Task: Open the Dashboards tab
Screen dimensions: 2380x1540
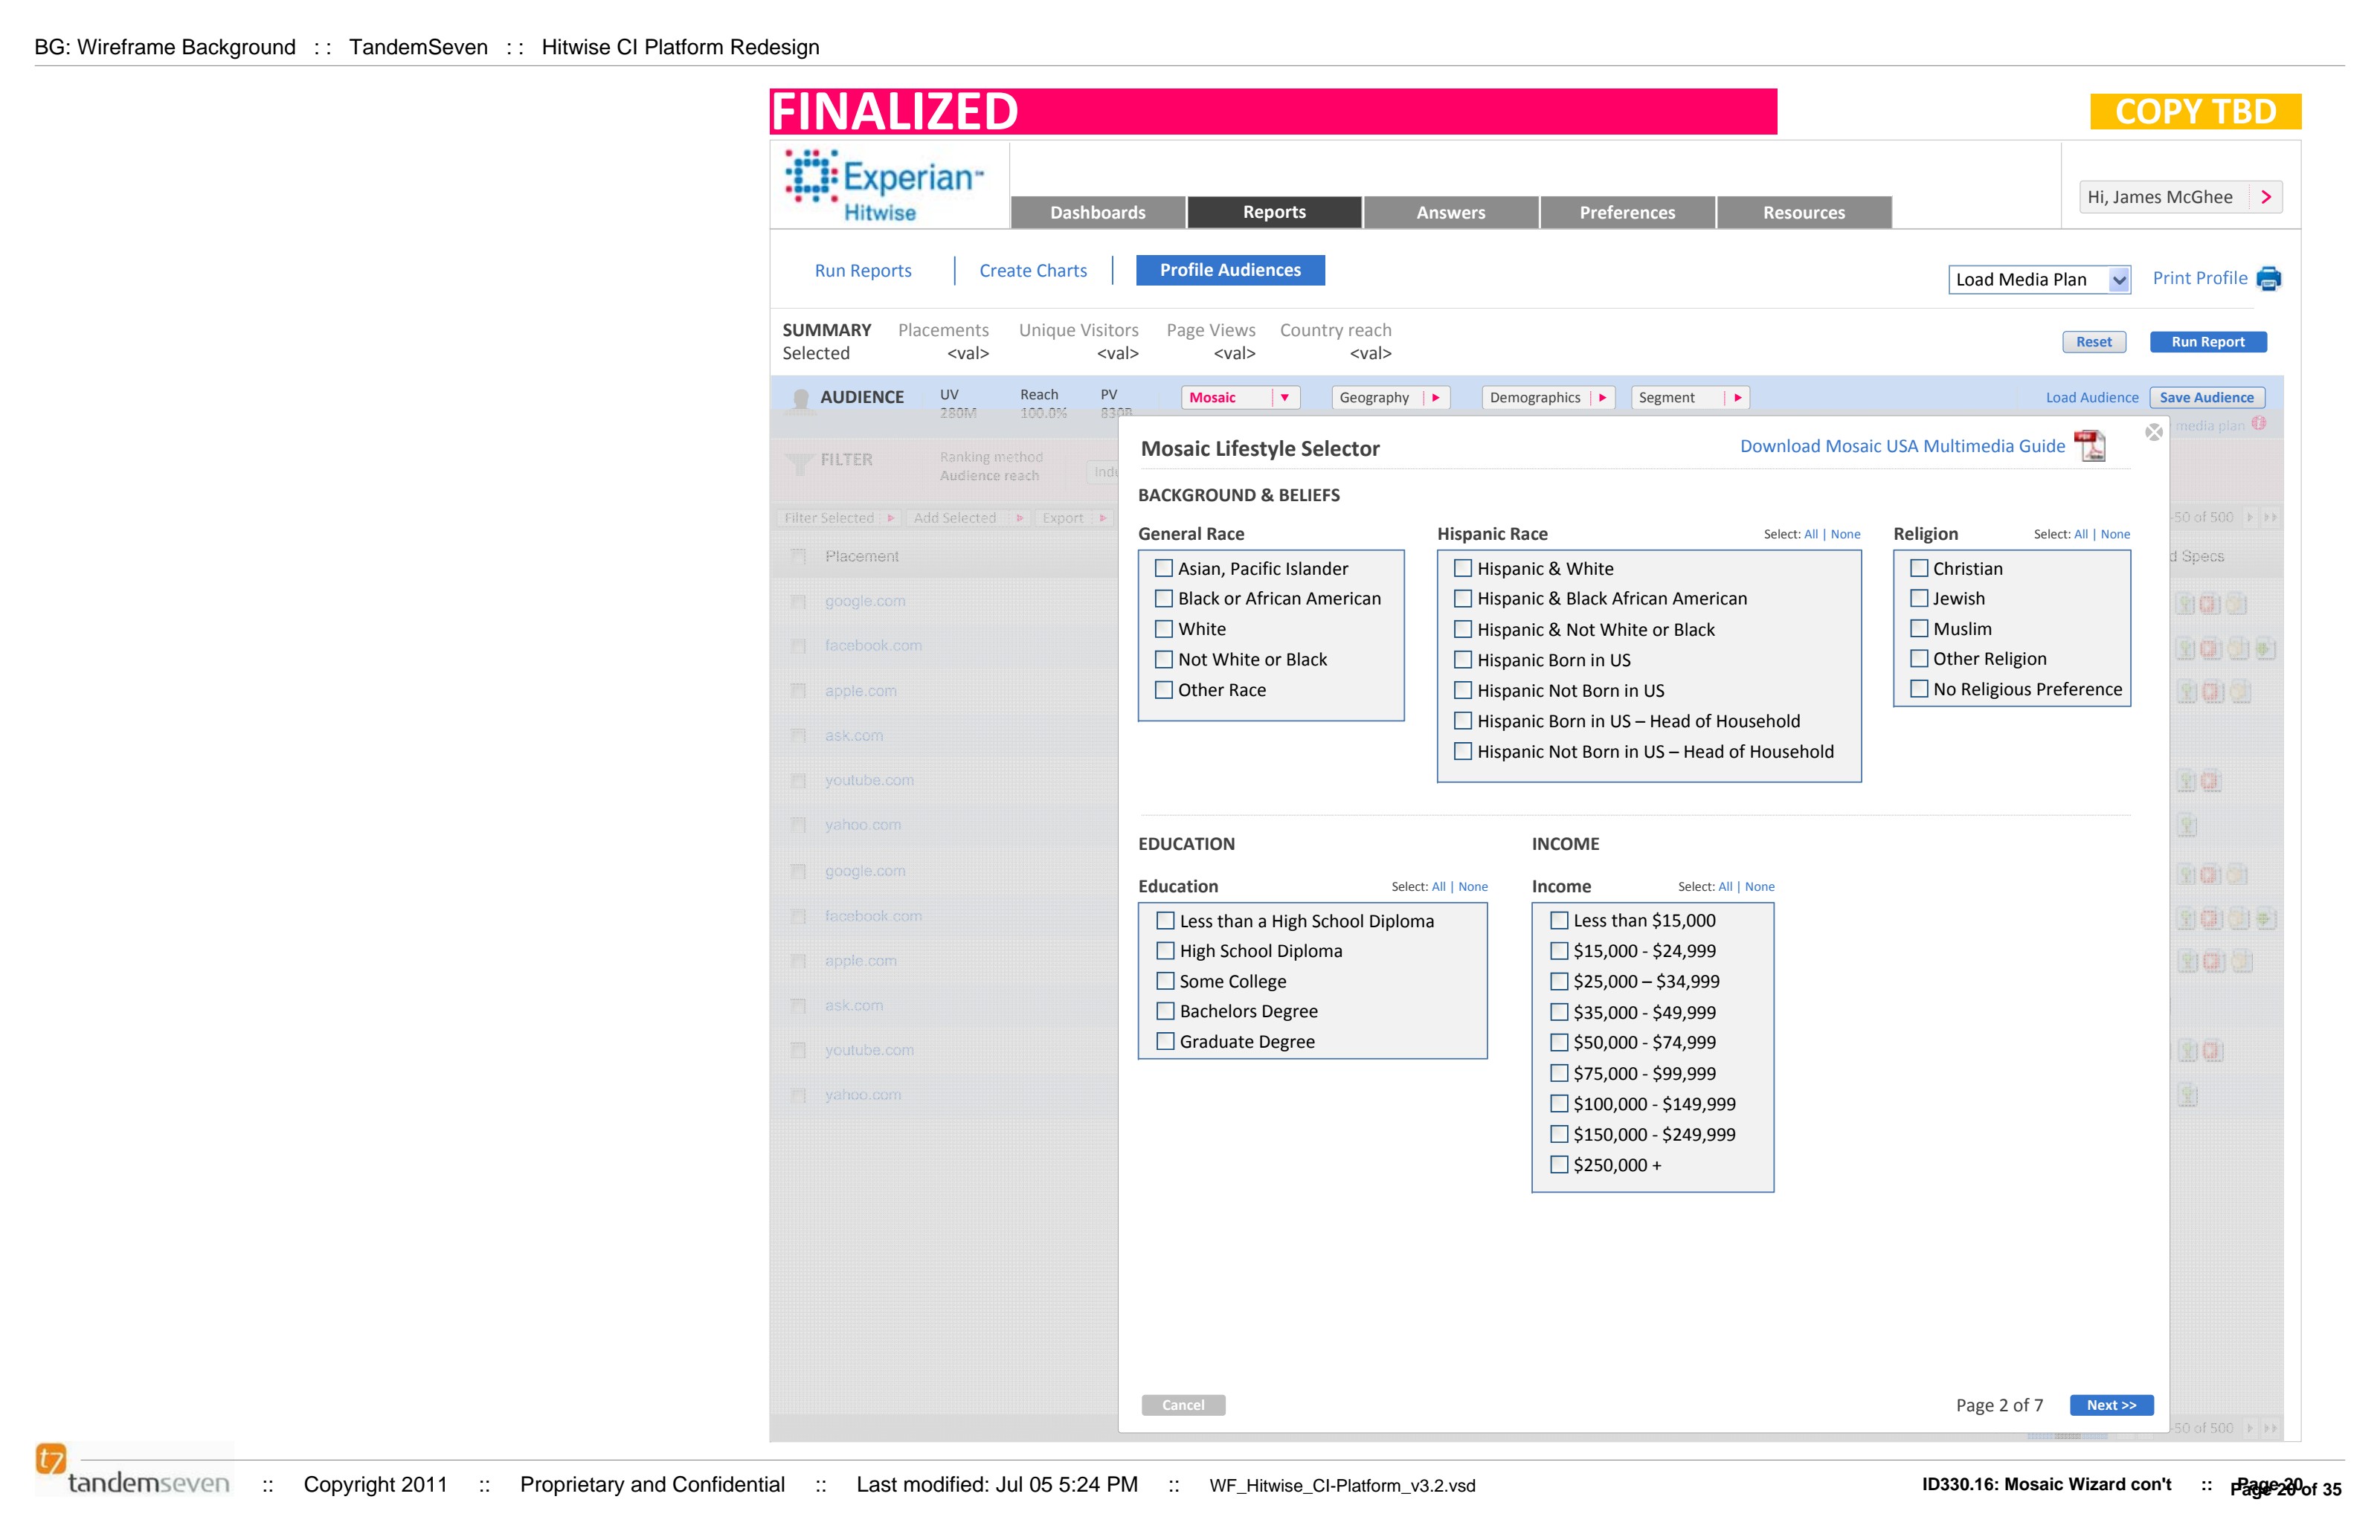Action: [x=1098, y=212]
